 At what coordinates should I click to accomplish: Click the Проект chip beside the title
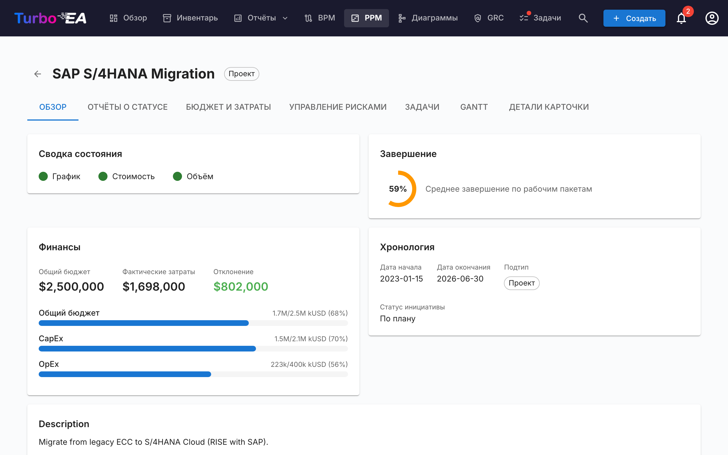pos(241,74)
